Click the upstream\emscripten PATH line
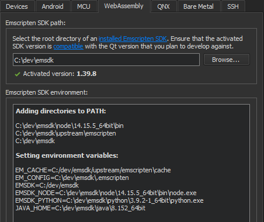This screenshot has width=264, height=222. (x=66, y=133)
